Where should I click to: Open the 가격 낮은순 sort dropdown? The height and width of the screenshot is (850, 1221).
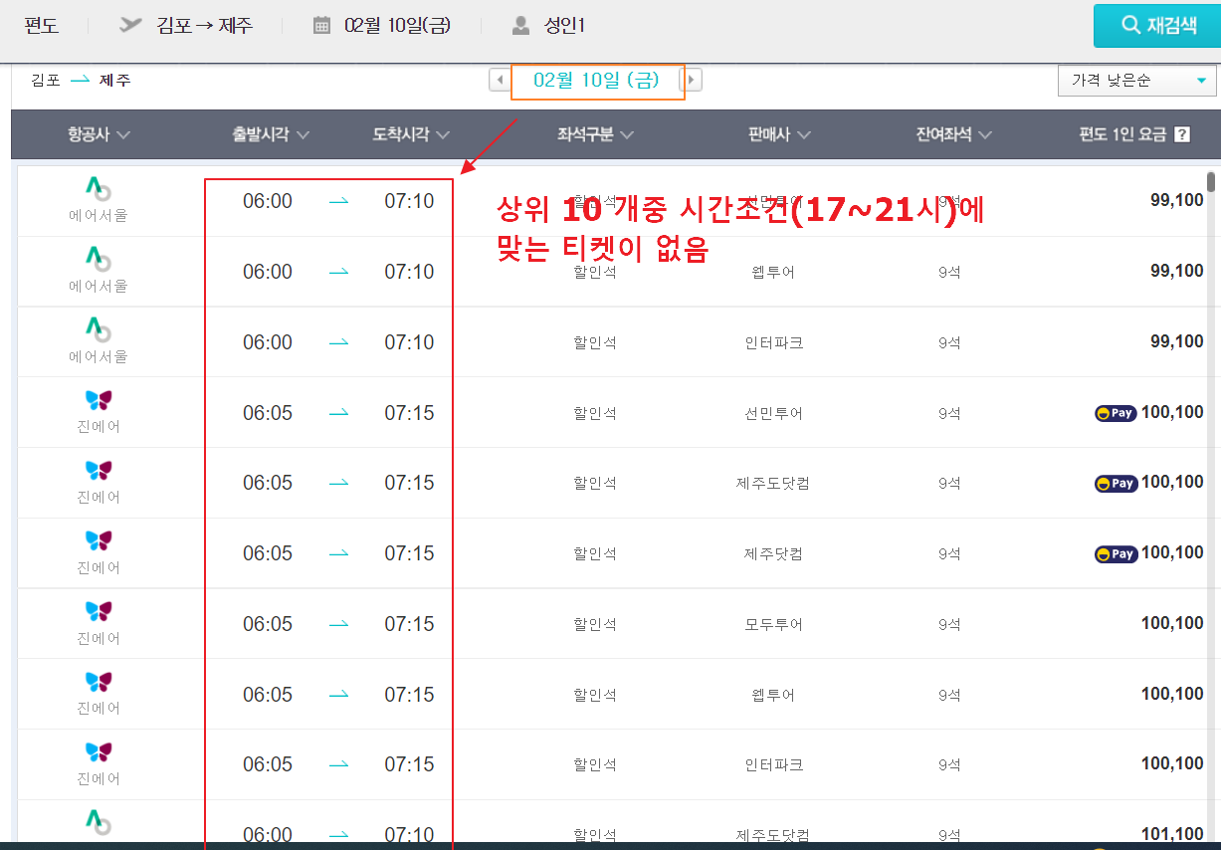point(1137,81)
